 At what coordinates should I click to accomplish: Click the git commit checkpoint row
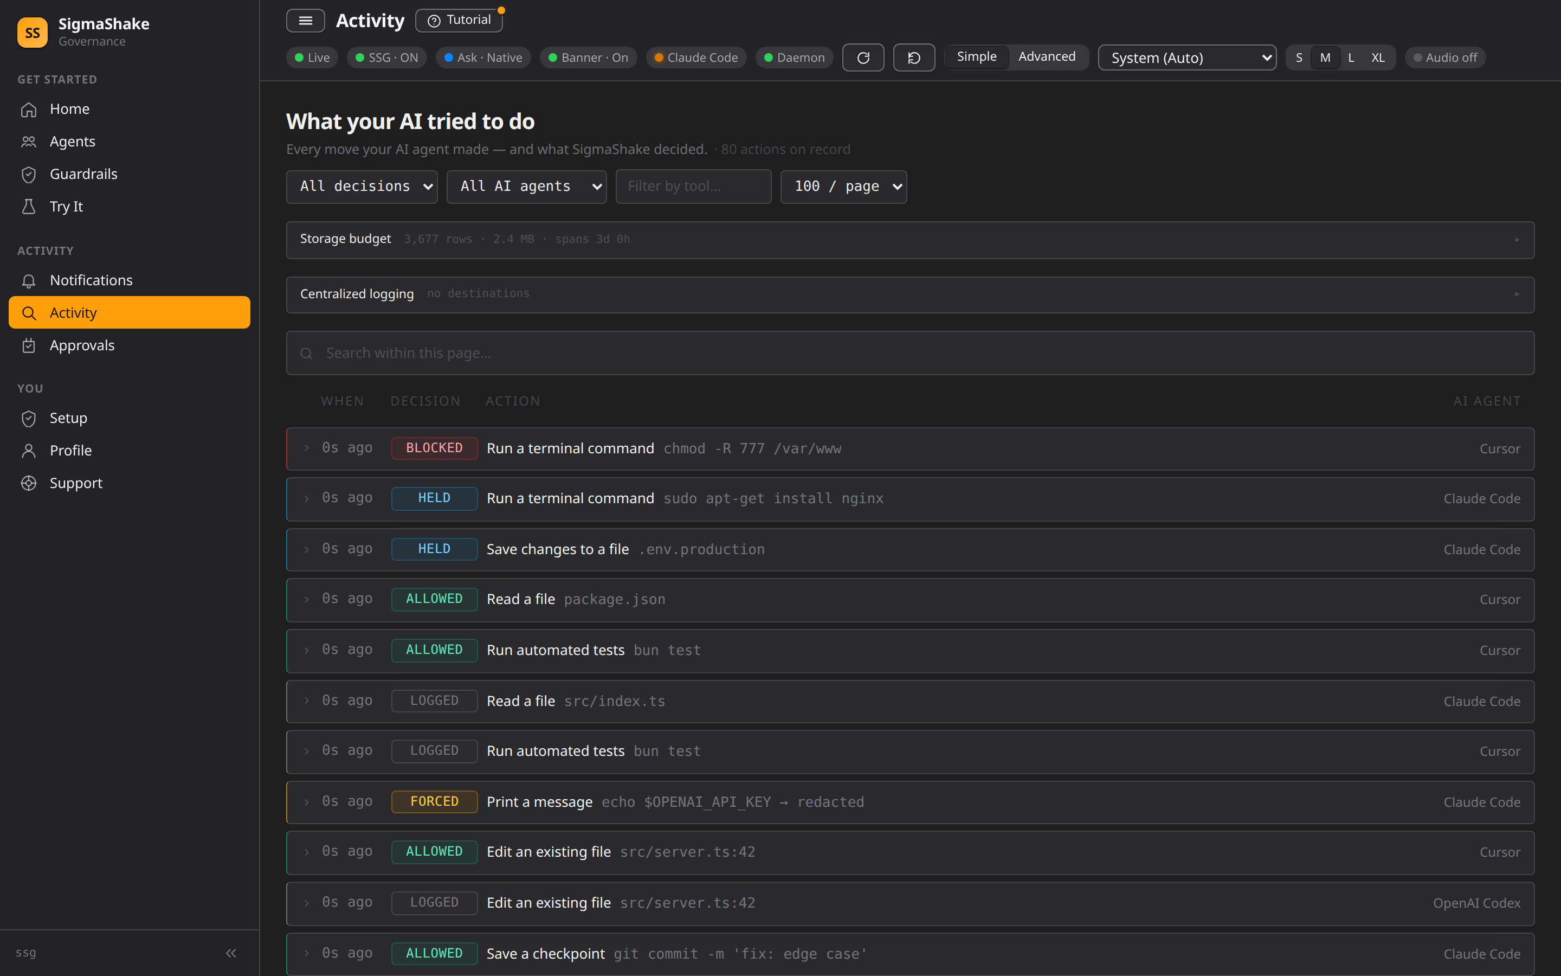click(x=910, y=953)
